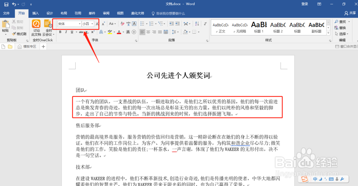The height and width of the screenshot is (186, 358).
Task: Click the Increase Indent icon
Action: pyautogui.click(x=178, y=24)
